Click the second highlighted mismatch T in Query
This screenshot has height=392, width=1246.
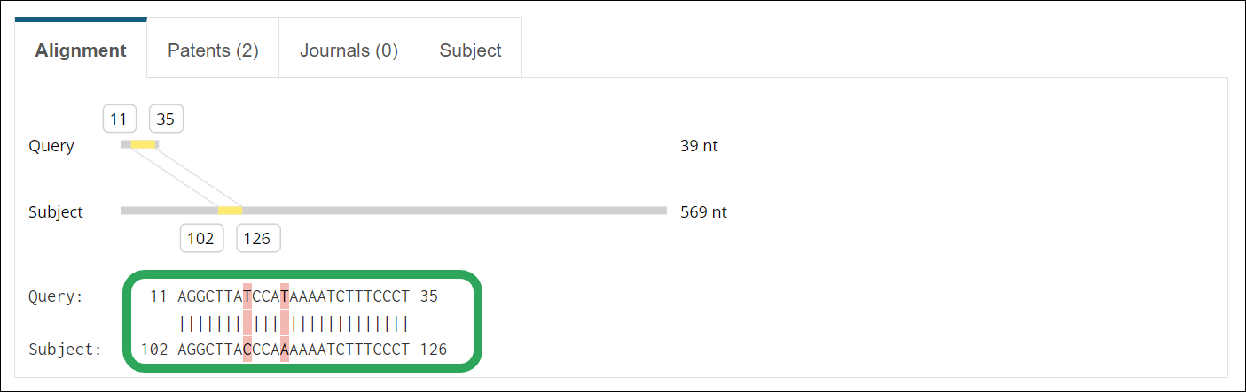pos(285,296)
